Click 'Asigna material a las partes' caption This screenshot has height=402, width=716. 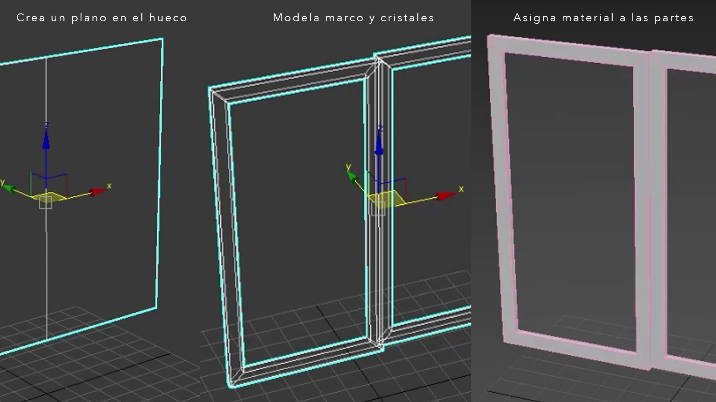603,18
